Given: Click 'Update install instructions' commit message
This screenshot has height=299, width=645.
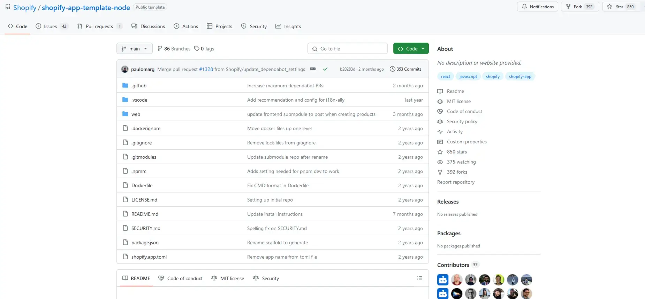Looking at the screenshot, I should click(275, 214).
